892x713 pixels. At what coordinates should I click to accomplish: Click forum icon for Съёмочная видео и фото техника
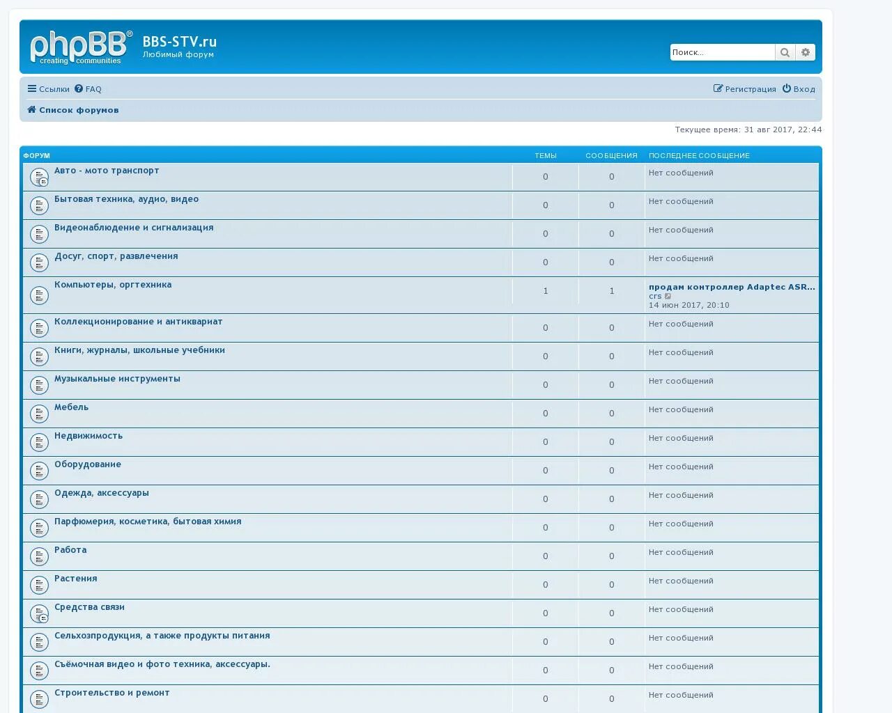(39, 671)
